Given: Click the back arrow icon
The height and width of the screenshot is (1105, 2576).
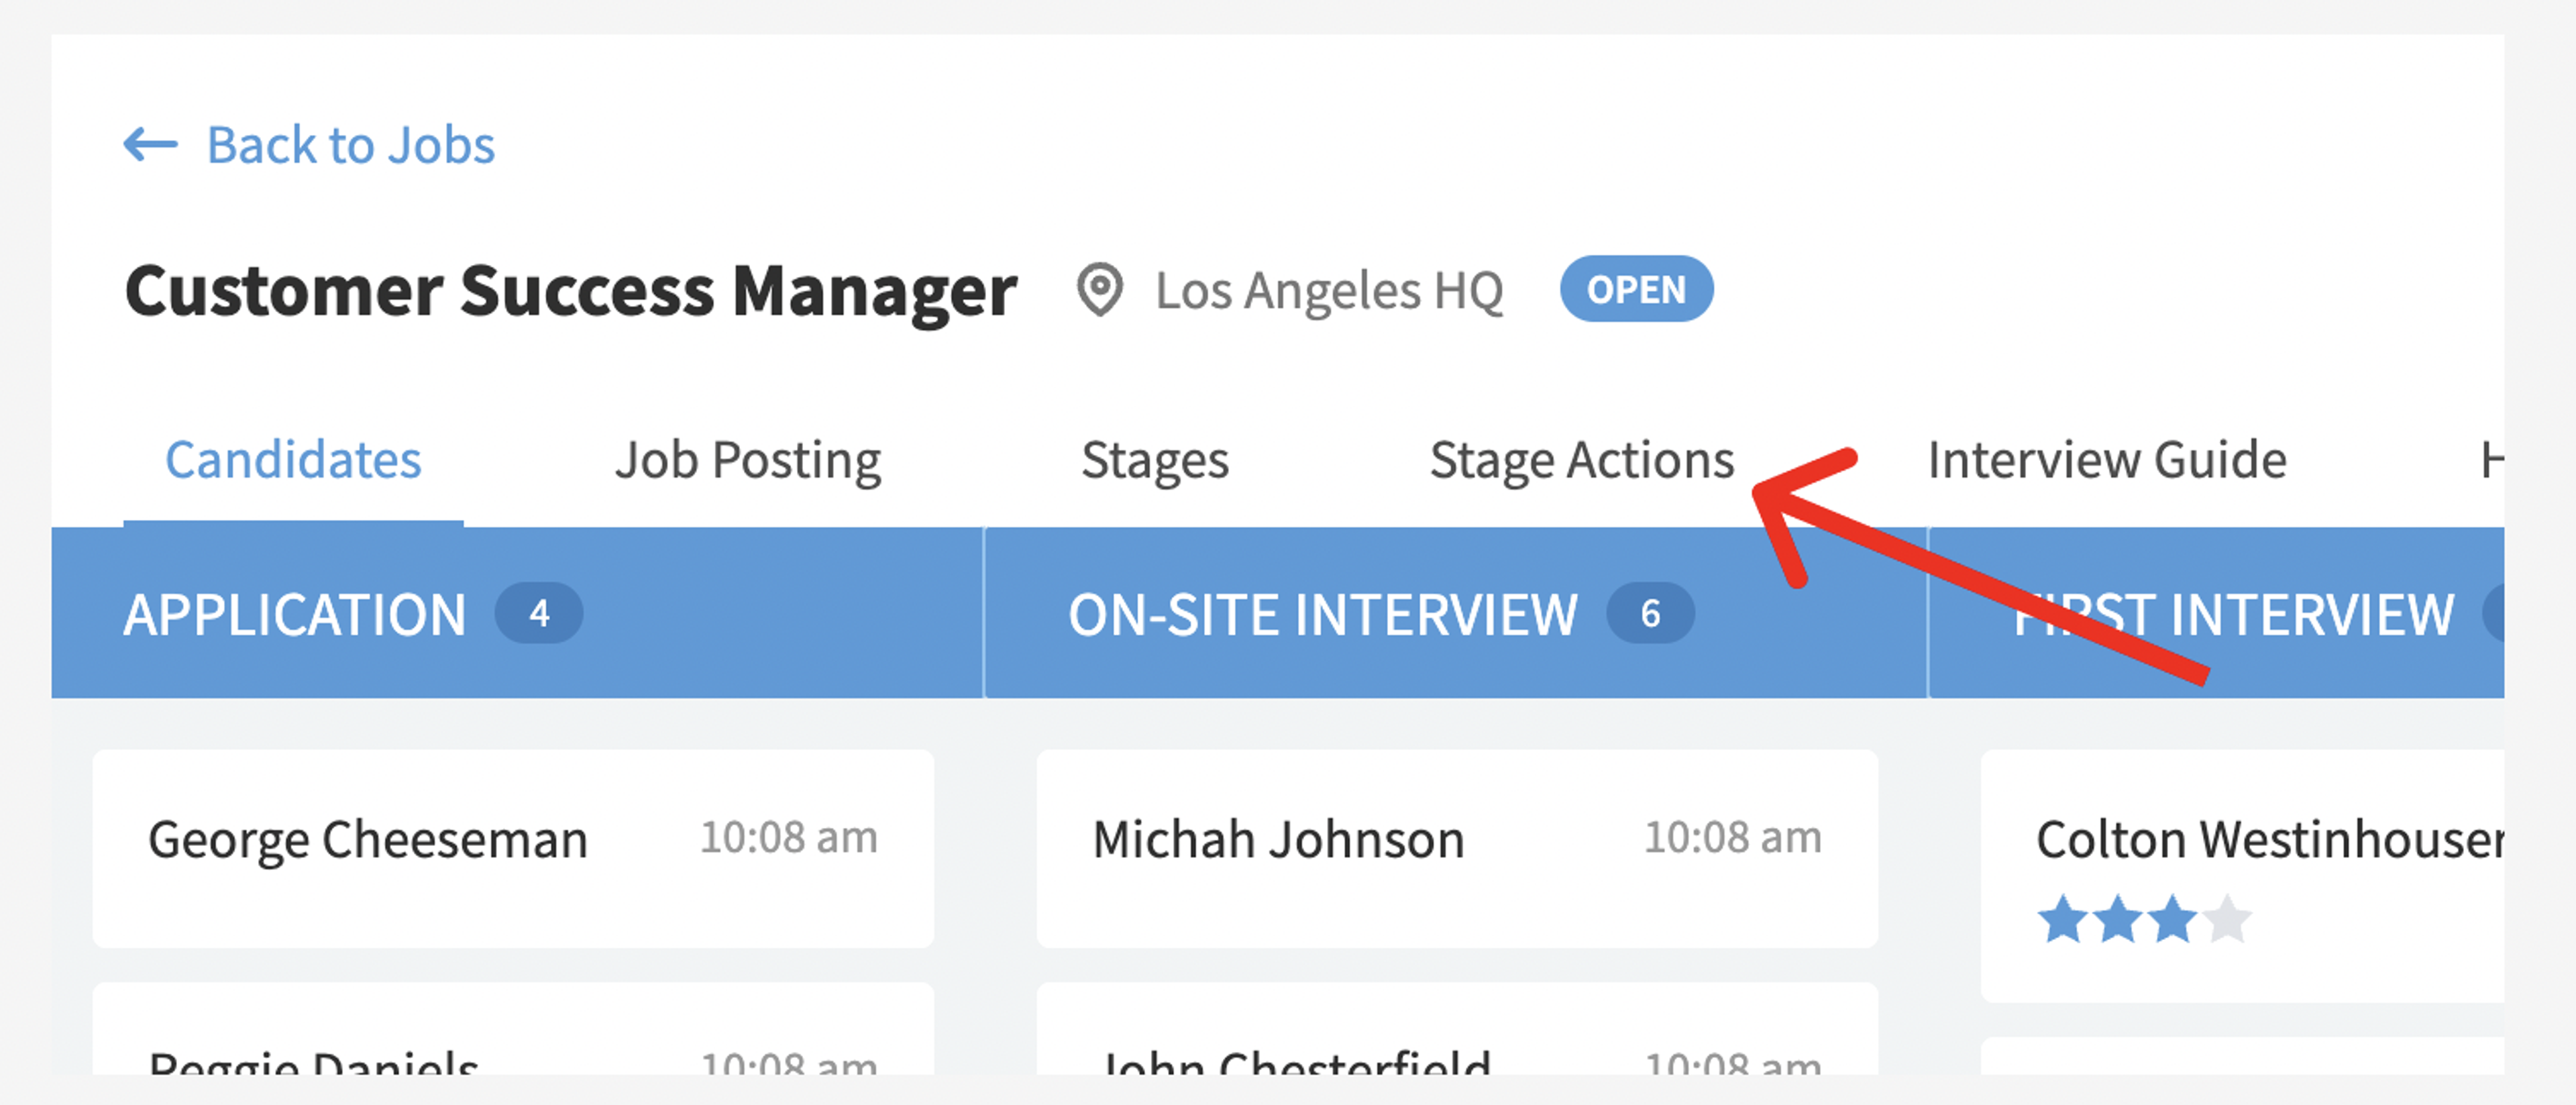Looking at the screenshot, I should coord(150,145).
